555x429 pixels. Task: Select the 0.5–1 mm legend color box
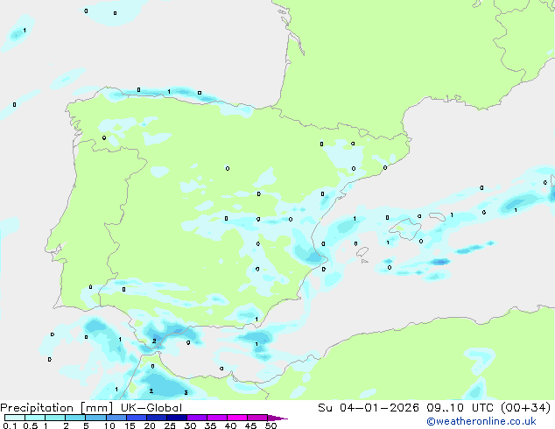pos(35,418)
